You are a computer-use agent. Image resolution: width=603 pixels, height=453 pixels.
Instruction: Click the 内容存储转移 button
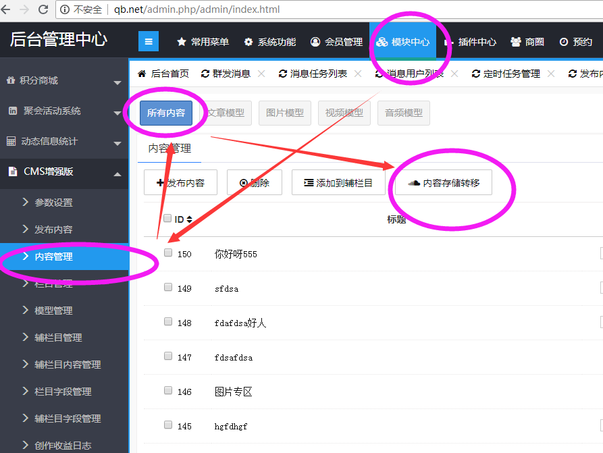[444, 183]
